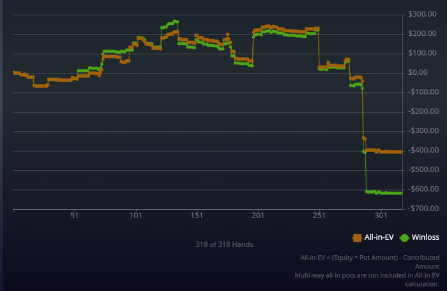447x291 pixels.
Task: Click the 101 x-axis hand label
Action: point(135,216)
